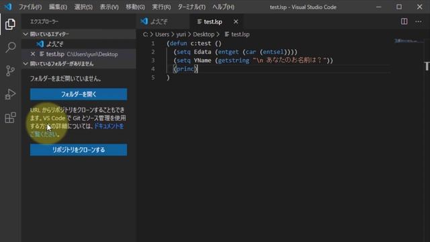Viewport: 430px width, 242px height.
Task: Click the word defun on line 1
Action: click(x=178, y=43)
